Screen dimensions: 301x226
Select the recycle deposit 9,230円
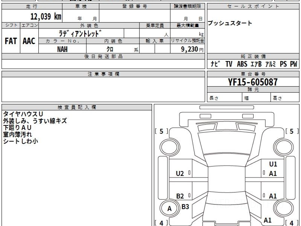(192, 49)
